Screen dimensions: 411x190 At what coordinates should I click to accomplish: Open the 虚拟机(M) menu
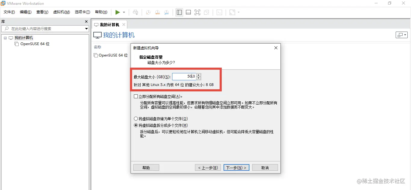[61, 12]
